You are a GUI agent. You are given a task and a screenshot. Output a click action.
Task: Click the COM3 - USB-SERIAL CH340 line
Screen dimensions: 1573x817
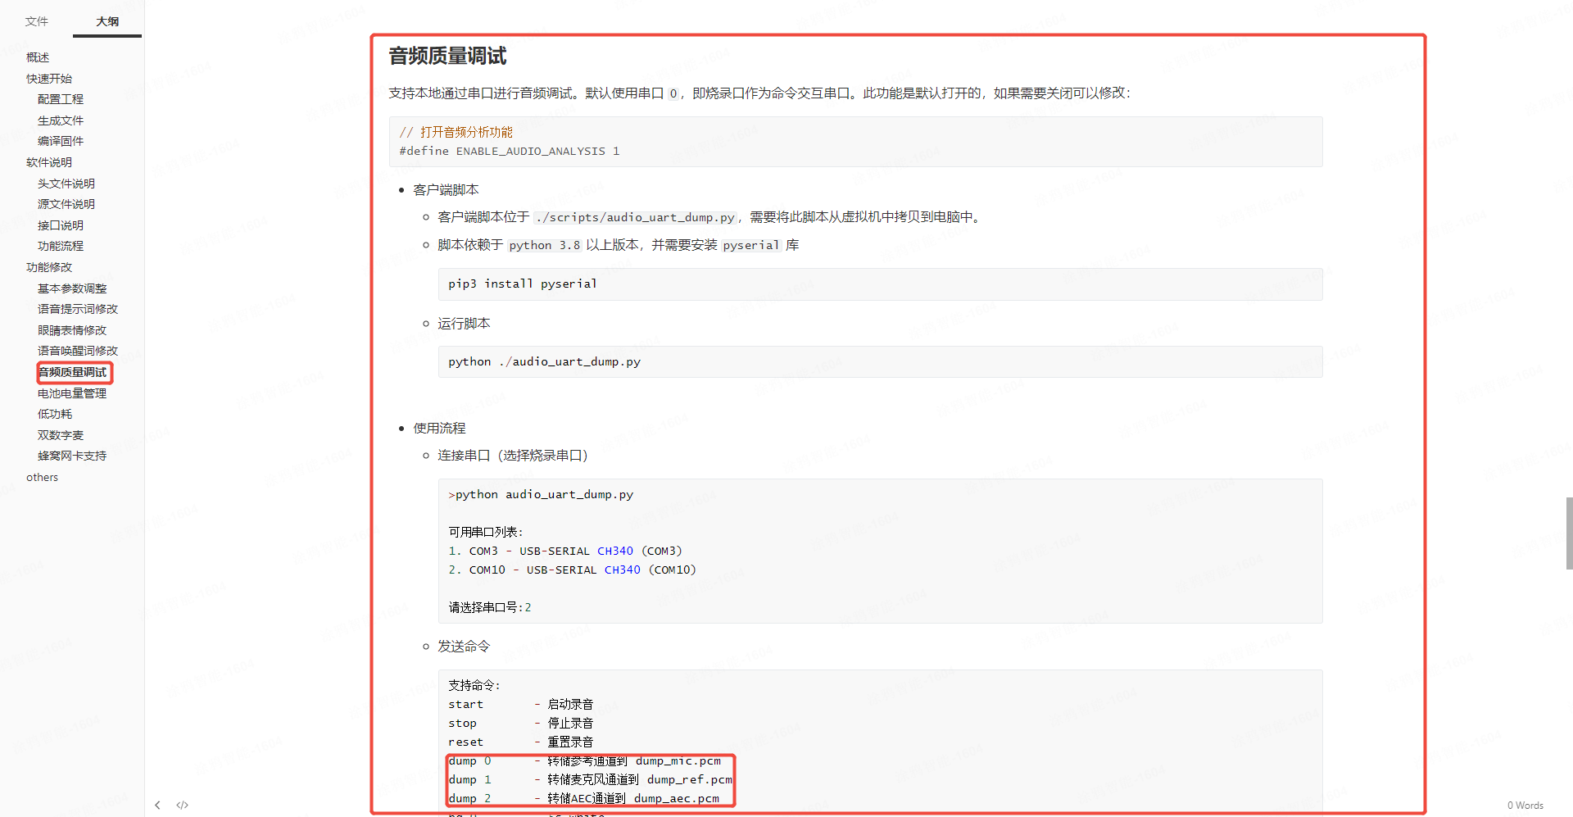click(x=565, y=551)
